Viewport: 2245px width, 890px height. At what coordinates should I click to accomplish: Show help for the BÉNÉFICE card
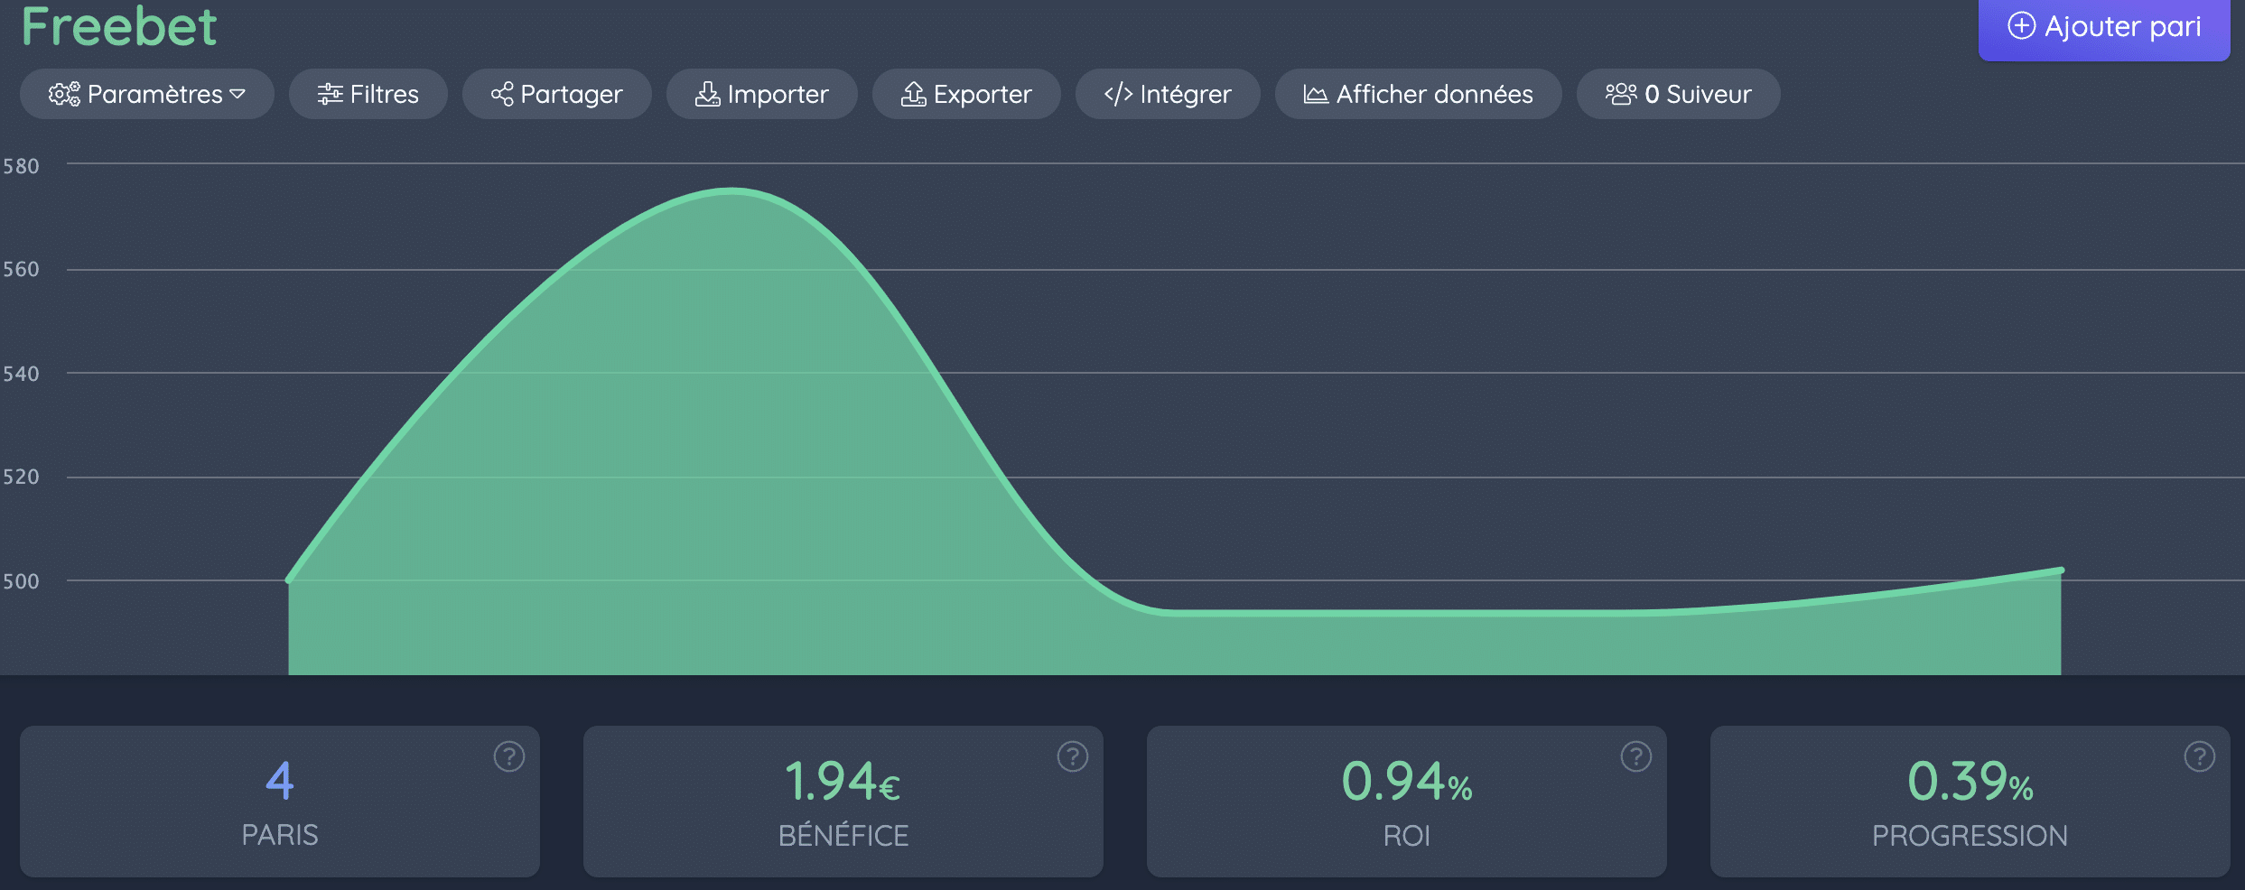1073,756
